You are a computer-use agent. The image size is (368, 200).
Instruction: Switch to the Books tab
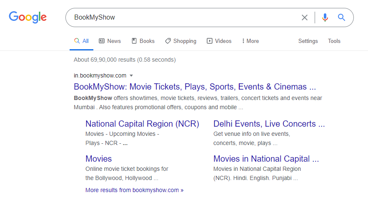pyautogui.click(x=143, y=41)
